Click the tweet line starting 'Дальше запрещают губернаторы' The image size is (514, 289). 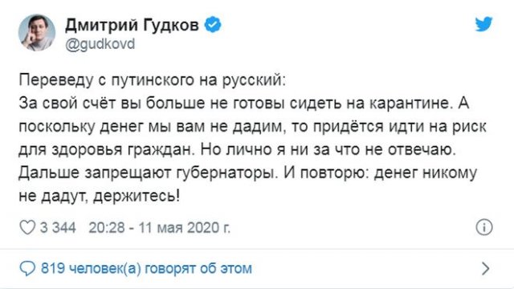pyautogui.click(x=248, y=173)
